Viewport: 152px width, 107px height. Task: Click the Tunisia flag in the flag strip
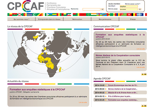129,14
